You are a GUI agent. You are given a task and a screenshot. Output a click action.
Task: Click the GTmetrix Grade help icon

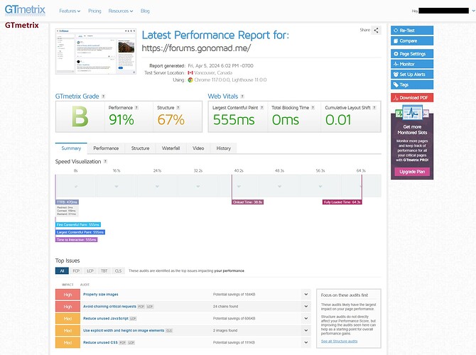(x=103, y=97)
